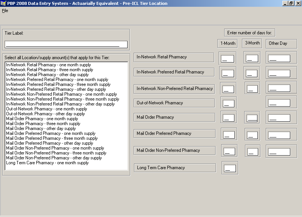Click Mail Order Preferred Pharmacy 1-Month field
This screenshot has width=302, height=217.
pos(229,135)
